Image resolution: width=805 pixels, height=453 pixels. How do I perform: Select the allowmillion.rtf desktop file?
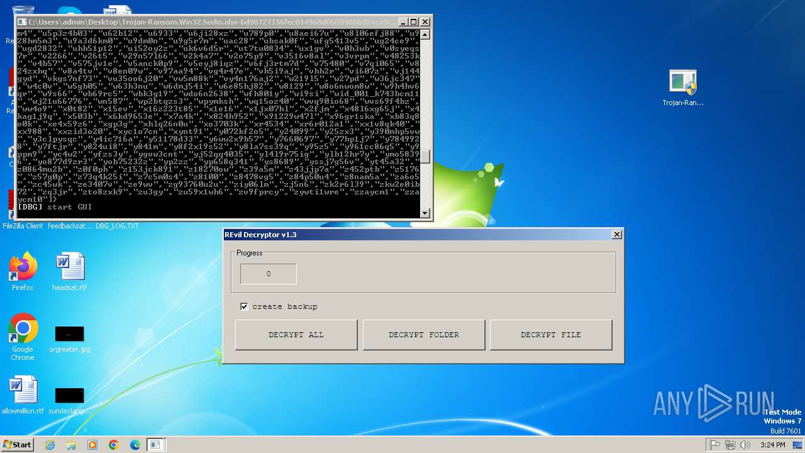23,395
